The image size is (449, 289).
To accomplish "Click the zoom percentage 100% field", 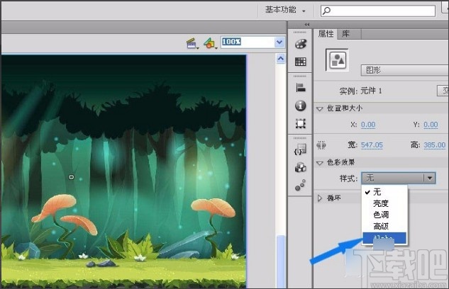I will point(248,42).
